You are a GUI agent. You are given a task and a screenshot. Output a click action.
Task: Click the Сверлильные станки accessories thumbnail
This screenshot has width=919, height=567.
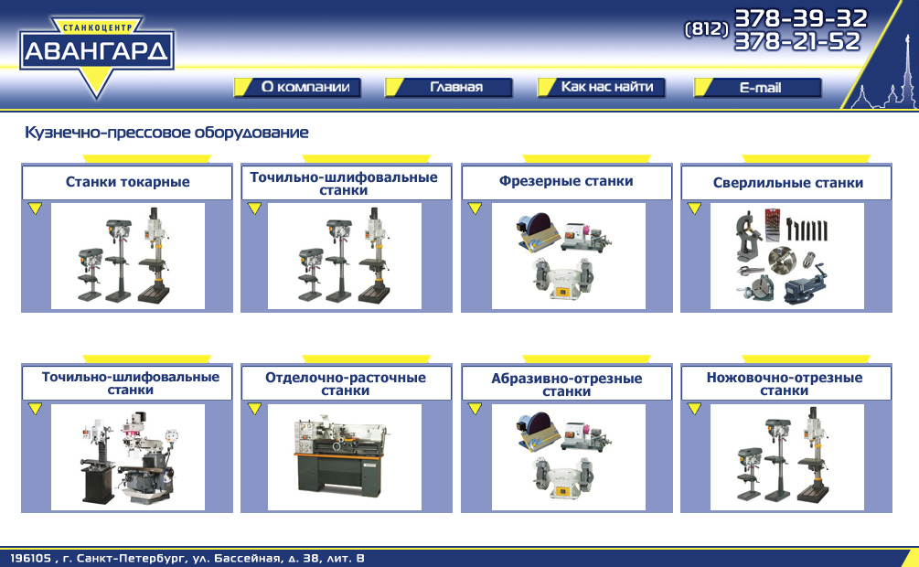[x=787, y=256]
